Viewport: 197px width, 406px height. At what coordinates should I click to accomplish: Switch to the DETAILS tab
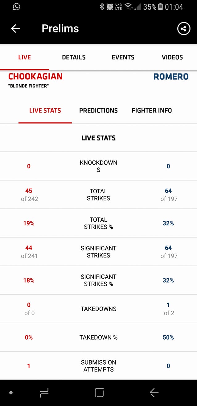coord(74,57)
